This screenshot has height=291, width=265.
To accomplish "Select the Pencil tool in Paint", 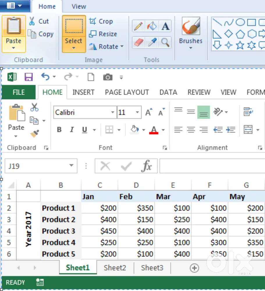I will (138, 26).
